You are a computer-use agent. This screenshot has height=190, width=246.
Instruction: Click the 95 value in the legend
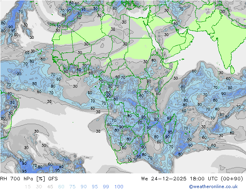coord(95,187)
